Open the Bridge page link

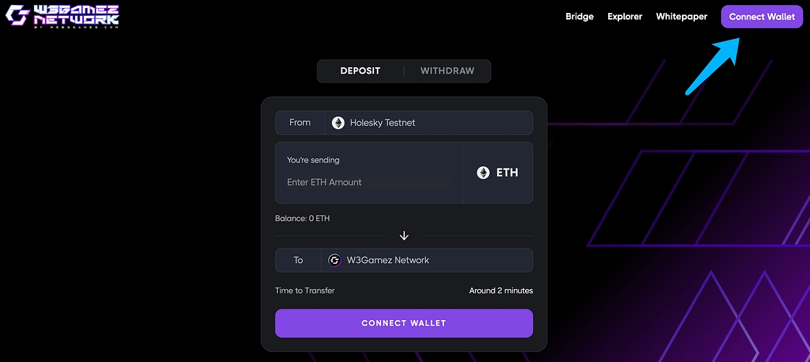[x=579, y=17]
